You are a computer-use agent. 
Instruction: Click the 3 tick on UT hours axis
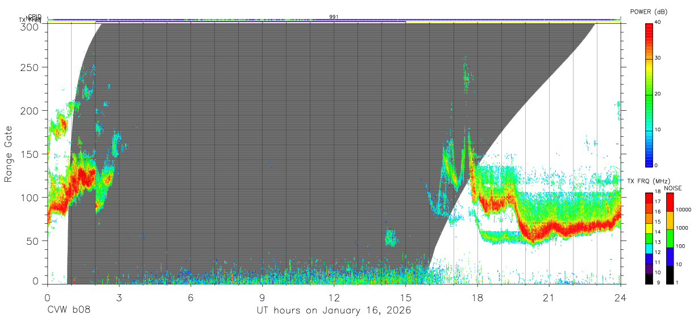coord(119,297)
